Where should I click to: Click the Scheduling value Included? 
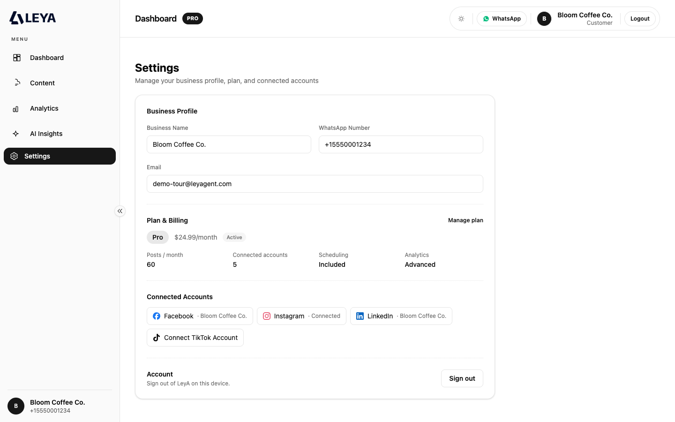tap(332, 264)
